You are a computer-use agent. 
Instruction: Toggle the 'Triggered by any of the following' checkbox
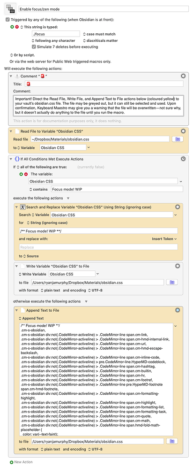[x=8, y=20]
